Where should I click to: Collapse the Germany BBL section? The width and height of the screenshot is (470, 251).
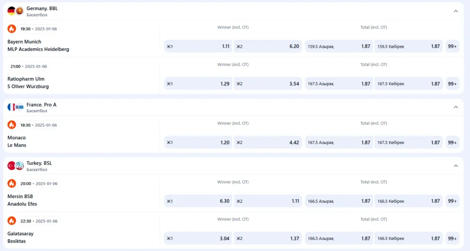pos(455,11)
